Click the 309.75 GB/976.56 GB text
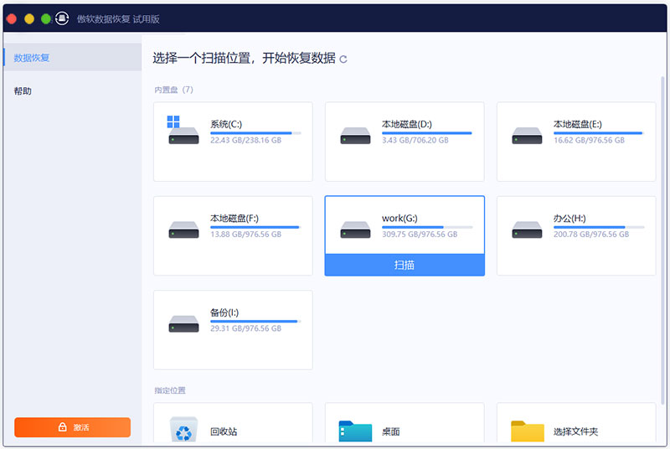Viewport: 670px width, 449px height. point(420,234)
